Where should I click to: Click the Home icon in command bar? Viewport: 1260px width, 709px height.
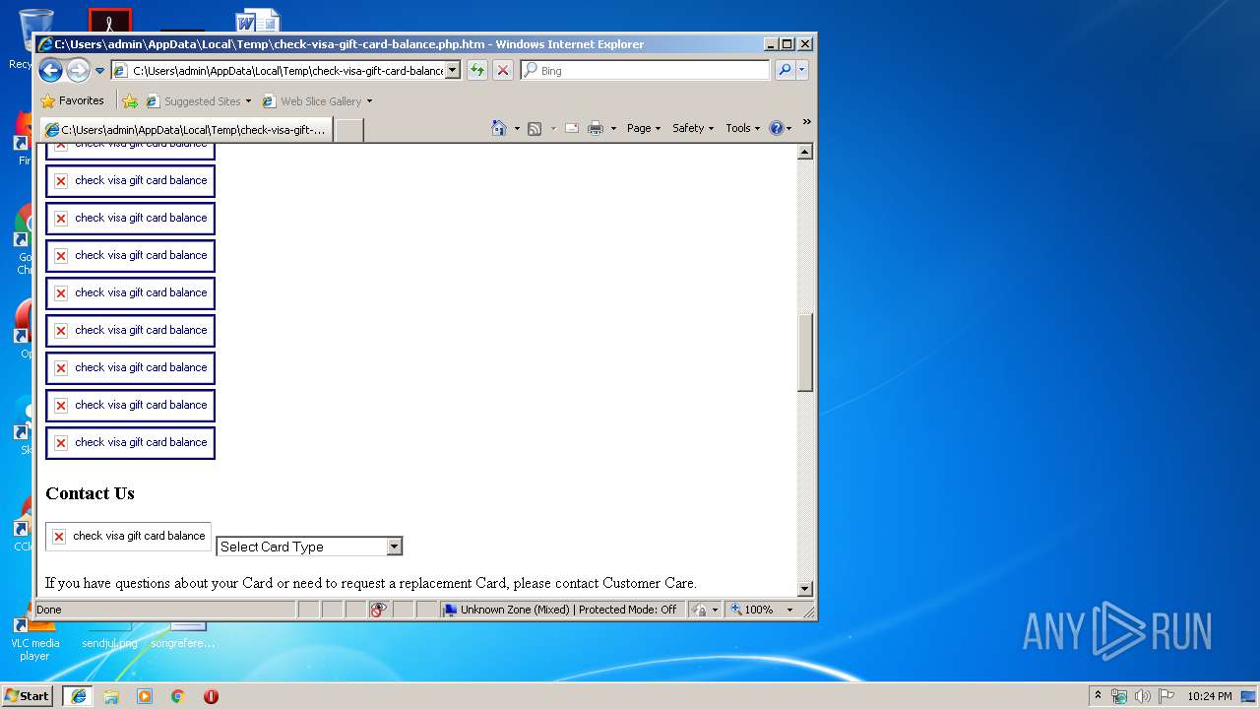tap(499, 128)
